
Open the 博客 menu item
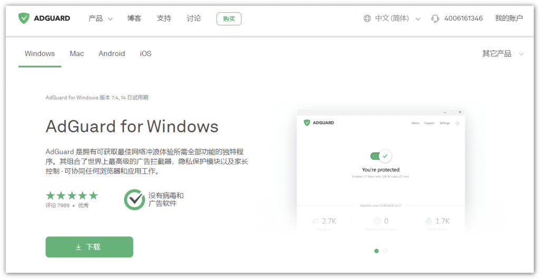click(134, 18)
